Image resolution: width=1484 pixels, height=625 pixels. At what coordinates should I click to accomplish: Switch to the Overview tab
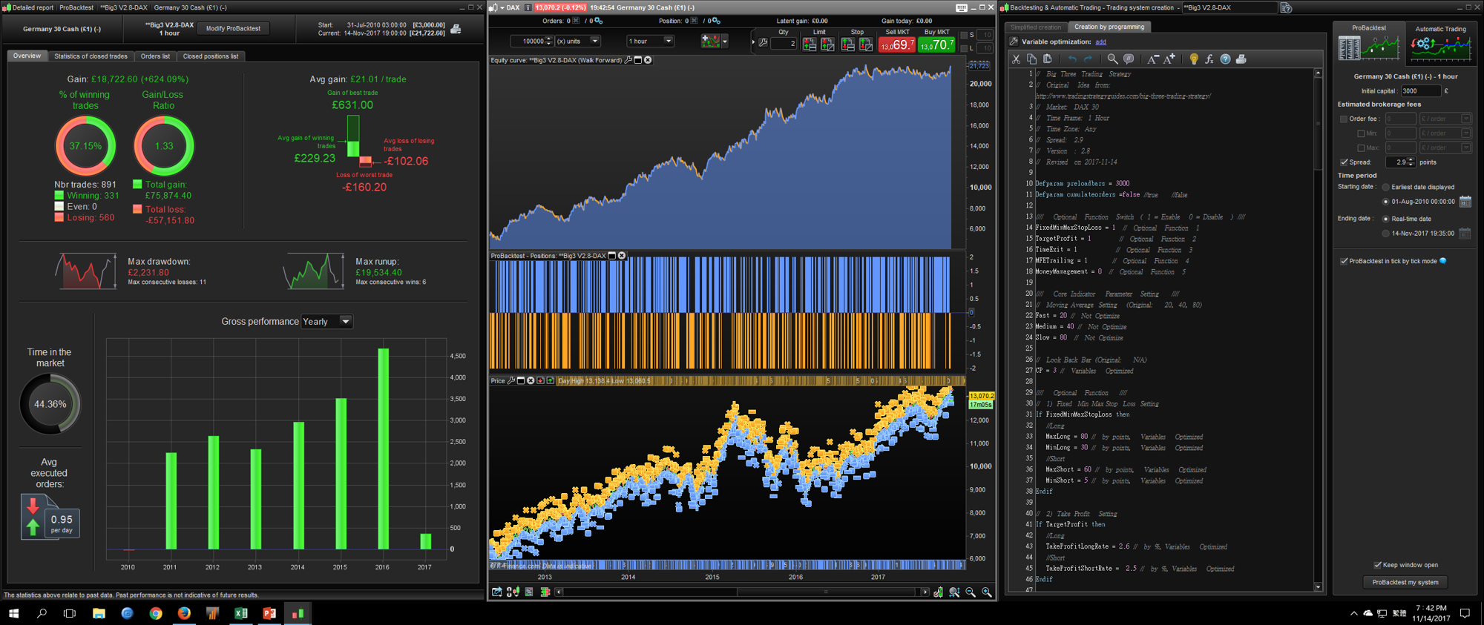27,56
